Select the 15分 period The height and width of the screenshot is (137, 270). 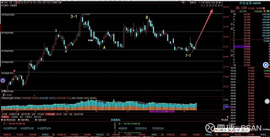(39, 3)
